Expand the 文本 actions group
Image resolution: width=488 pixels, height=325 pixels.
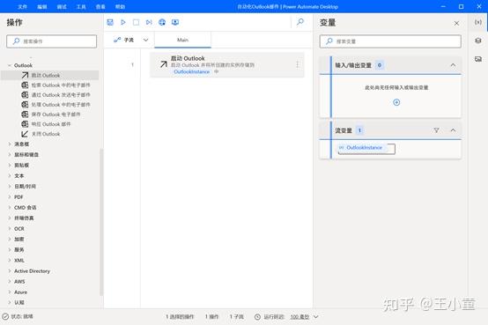point(10,176)
